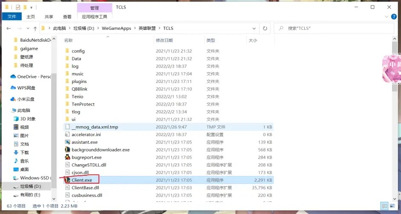The height and width of the screenshot is (214, 401).
Task: Open the config folder icon
Action: pos(67,51)
